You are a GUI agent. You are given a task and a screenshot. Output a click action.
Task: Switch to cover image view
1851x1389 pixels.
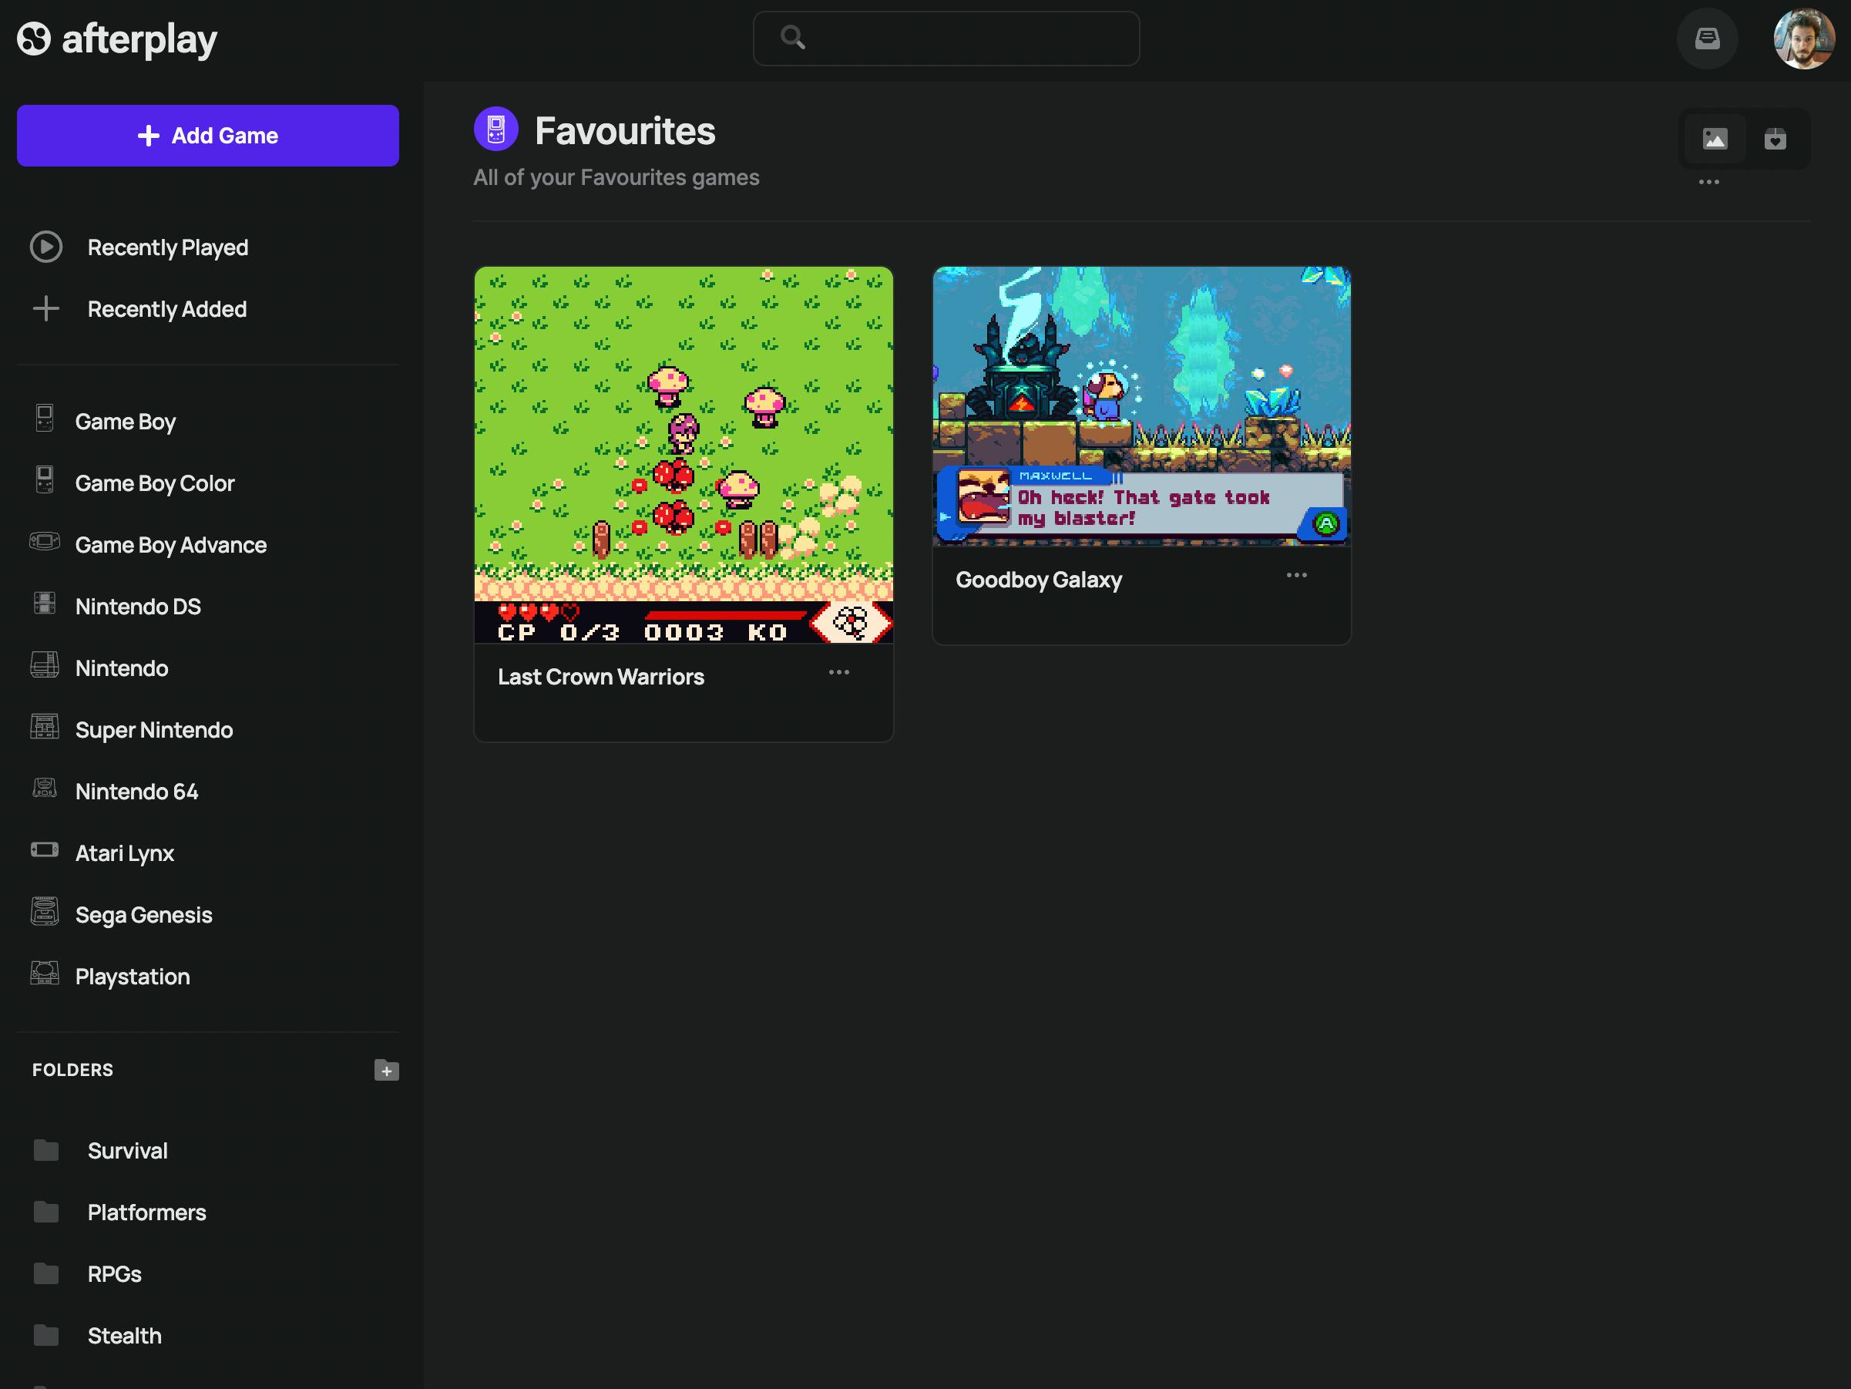1715,139
